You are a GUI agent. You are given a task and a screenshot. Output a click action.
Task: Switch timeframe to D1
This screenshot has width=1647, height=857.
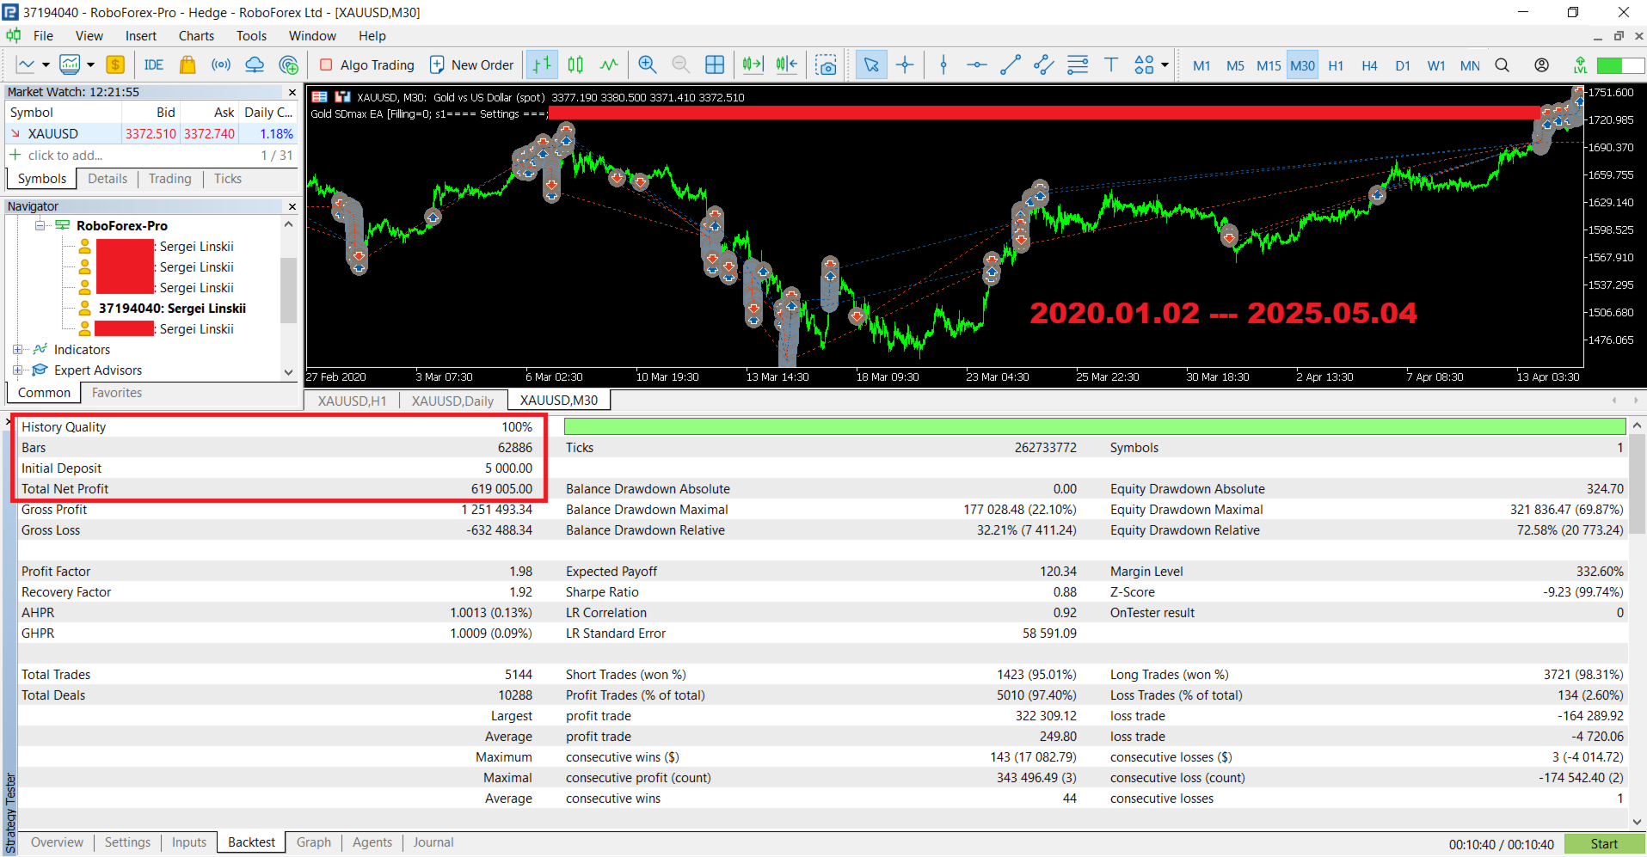point(1403,65)
